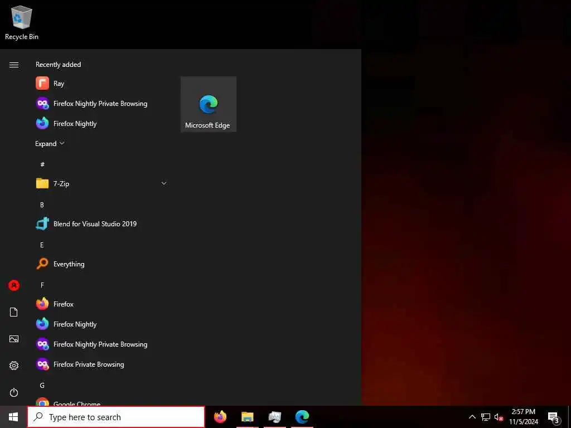Screen dimensions: 571x428
Task: Launch Firefox Nightly Private Browsing under Recently added
Action: tap(101, 103)
